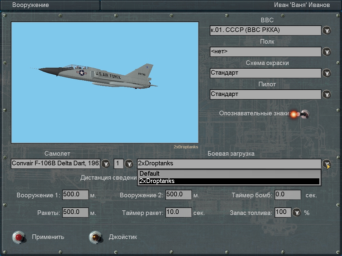Expand the Полк regiment dropdown arrow
Screen dimensions: 342x256
[326, 52]
